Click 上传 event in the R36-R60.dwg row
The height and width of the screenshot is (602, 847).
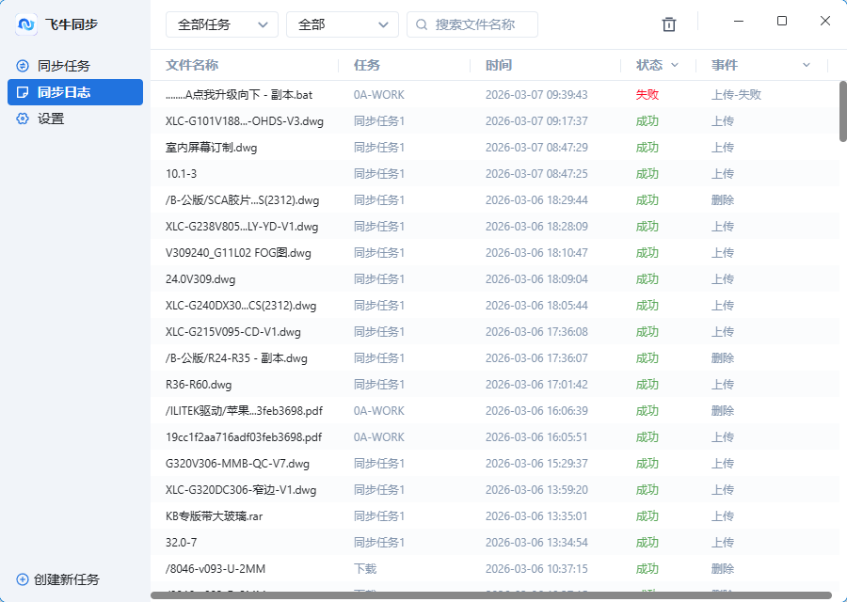[723, 385]
